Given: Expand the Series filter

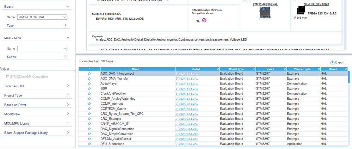Looking at the screenshot, I should coord(65,57).
